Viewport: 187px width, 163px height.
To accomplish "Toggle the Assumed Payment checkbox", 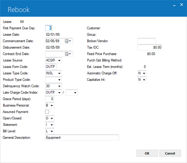I will click(x=47, y=112).
